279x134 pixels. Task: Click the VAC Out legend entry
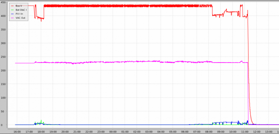point(18,18)
